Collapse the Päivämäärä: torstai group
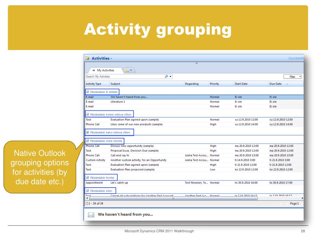 click(87, 177)
